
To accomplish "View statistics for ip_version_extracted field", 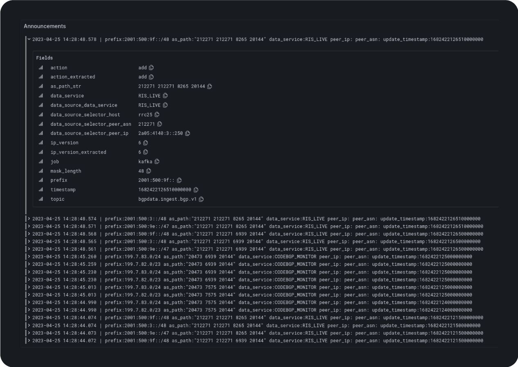I will [x=41, y=152].
